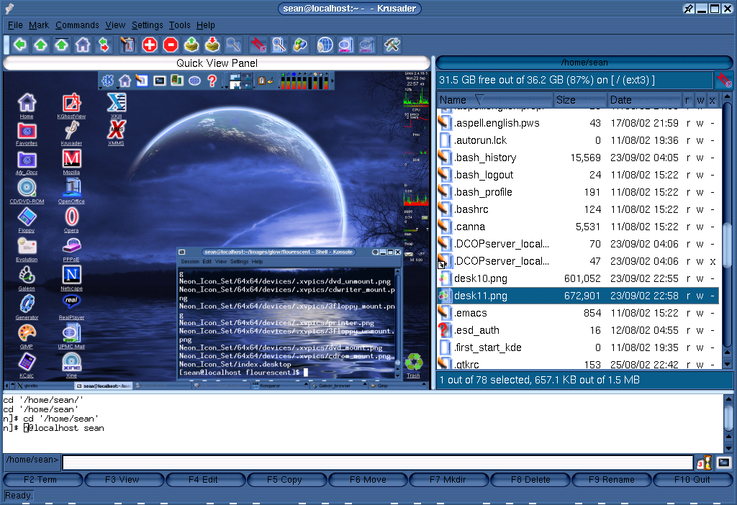
Task: Click file list scrollbar bottom down arrow
Action: (x=727, y=364)
